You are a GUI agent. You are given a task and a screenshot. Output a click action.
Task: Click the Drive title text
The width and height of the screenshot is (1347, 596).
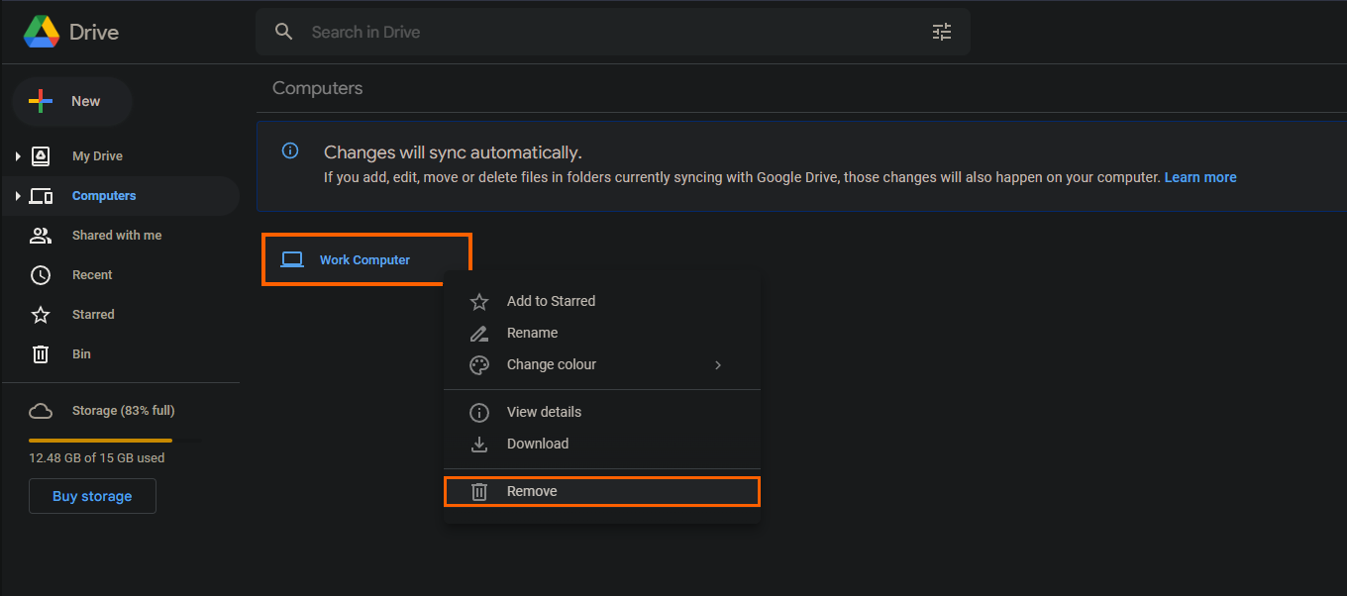(94, 32)
